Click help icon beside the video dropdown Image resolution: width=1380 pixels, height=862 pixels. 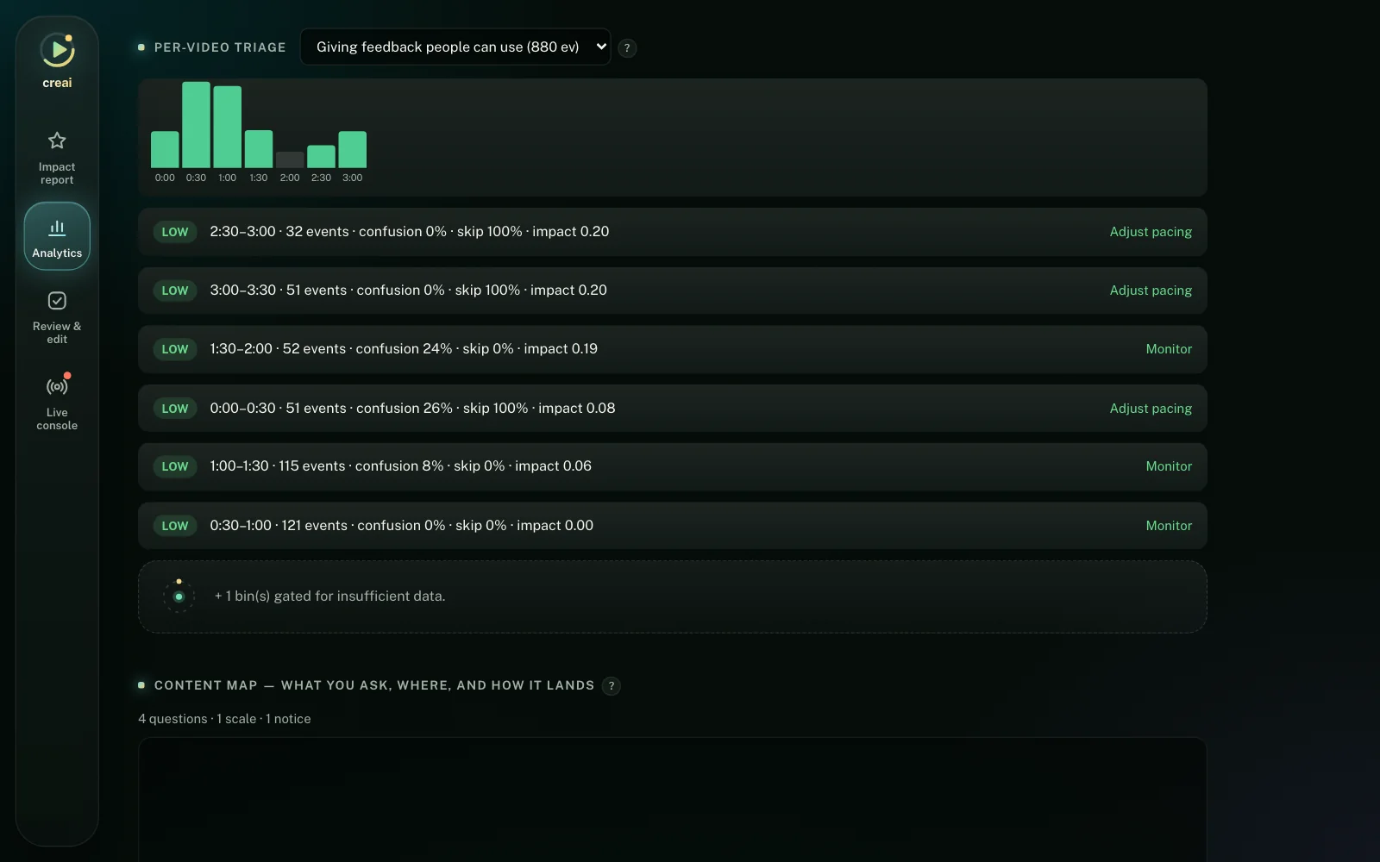[x=627, y=48]
